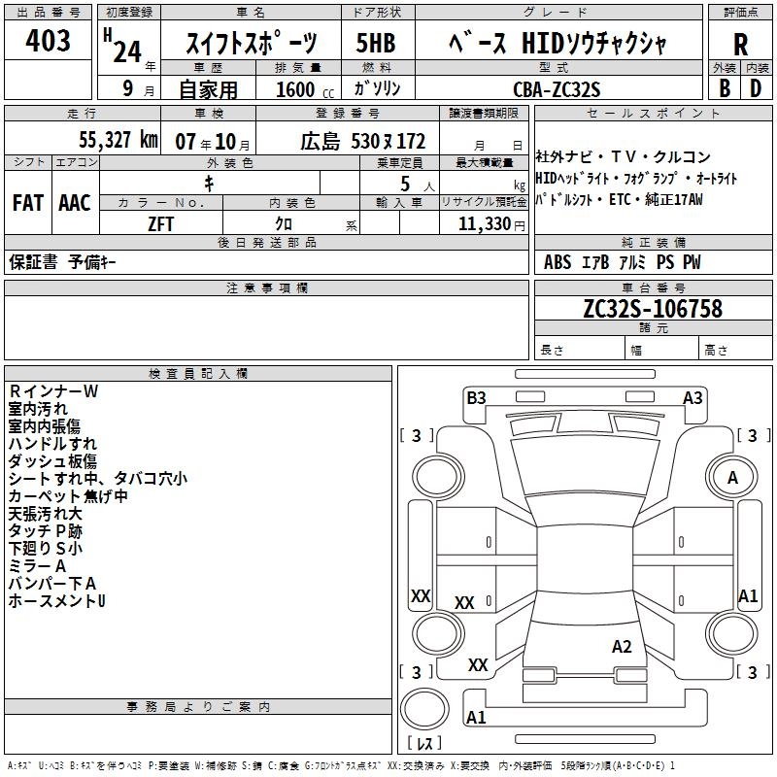
Task: Select the mileage 55,327 km
Action: (118, 140)
